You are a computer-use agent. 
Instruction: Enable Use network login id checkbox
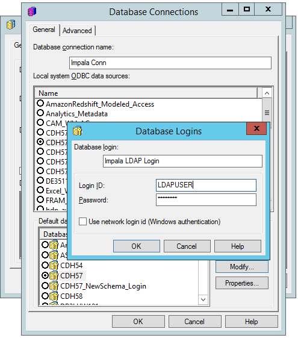pos(82,221)
